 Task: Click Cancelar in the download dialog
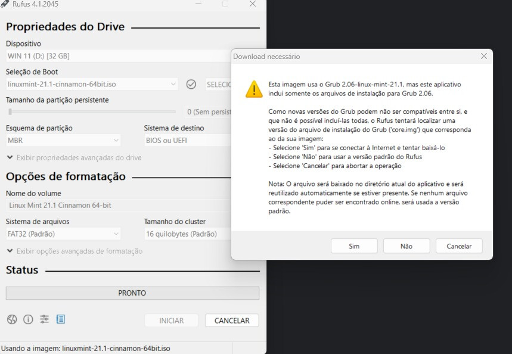(459, 246)
